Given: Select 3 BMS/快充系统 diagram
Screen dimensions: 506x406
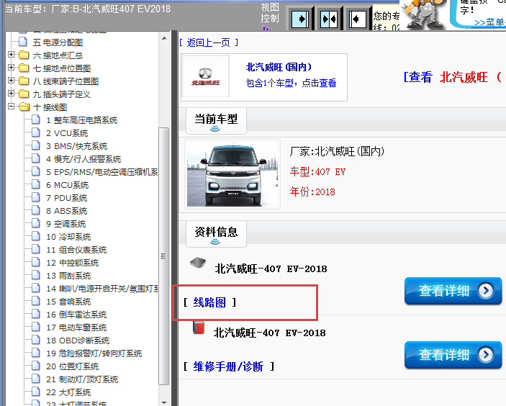Looking at the screenshot, I should pos(77,146).
